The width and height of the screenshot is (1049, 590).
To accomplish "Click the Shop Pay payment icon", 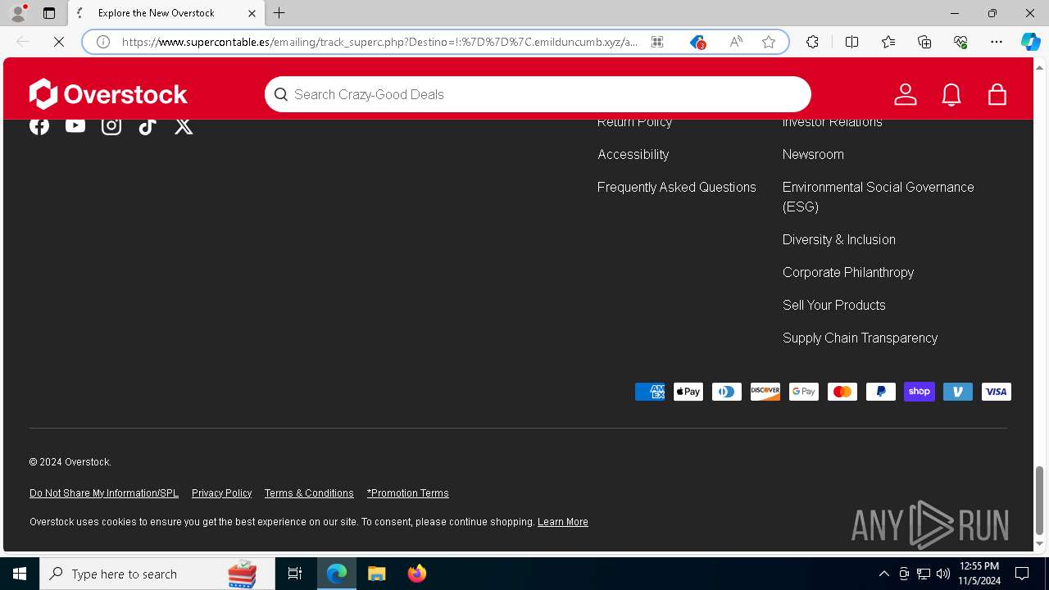I will coord(920,392).
